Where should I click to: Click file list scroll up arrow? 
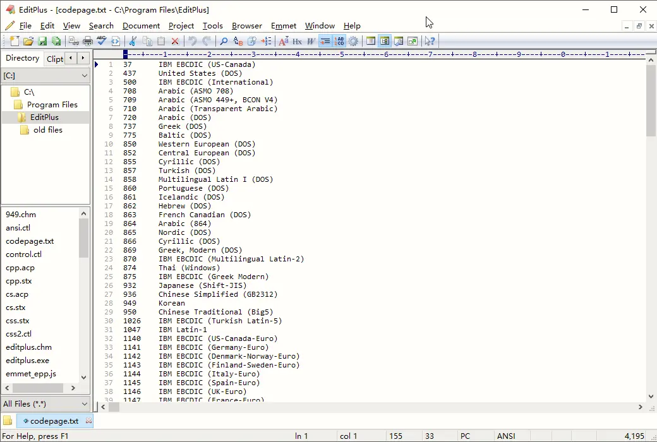[83, 213]
